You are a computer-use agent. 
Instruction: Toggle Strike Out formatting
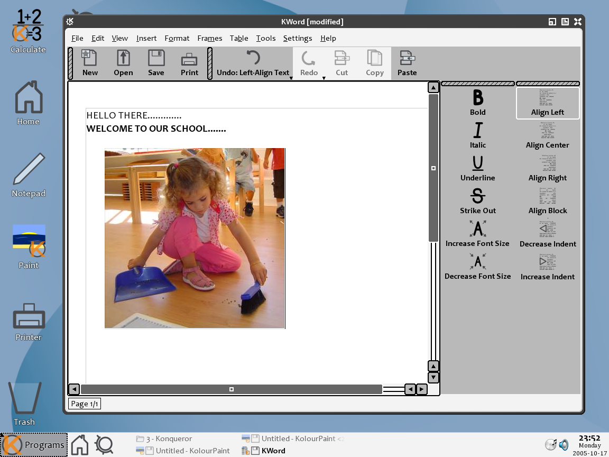click(478, 202)
